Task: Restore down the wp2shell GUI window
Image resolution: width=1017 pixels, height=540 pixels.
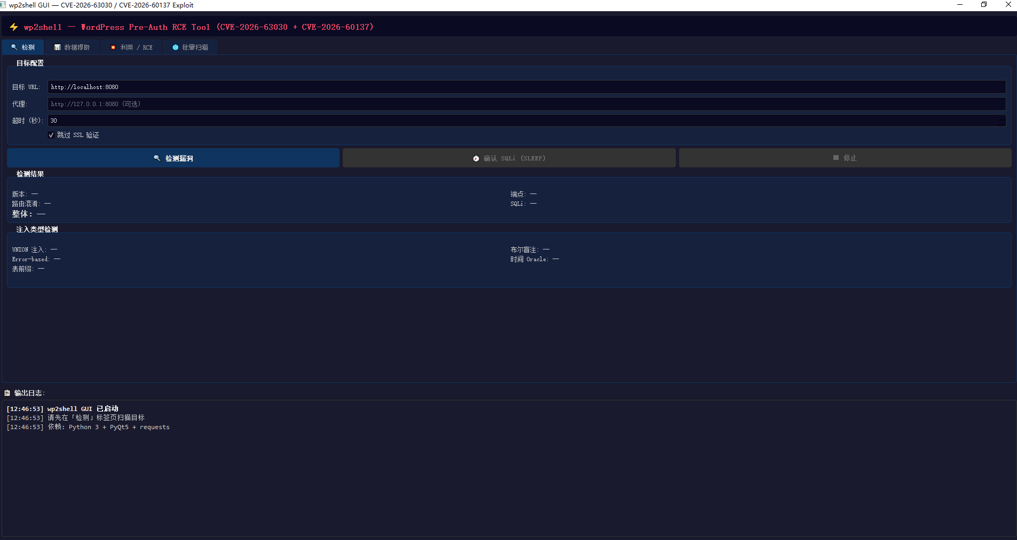Action: click(984, 5)
